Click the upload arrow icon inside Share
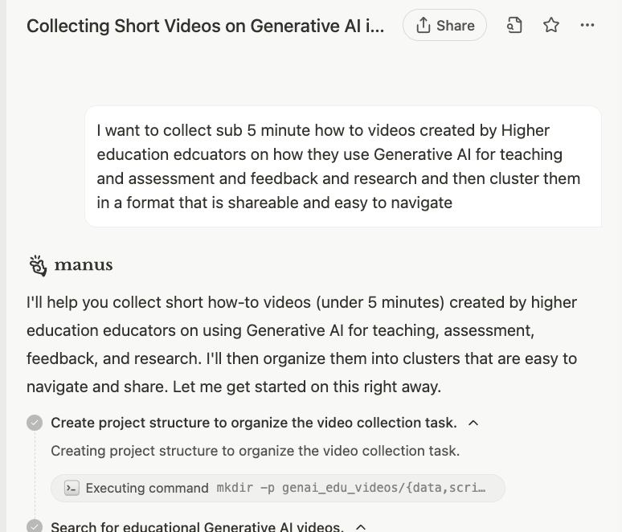 [424, 26]
